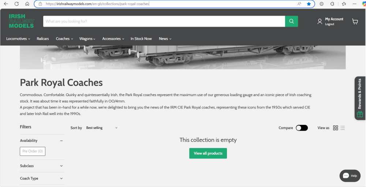Click the My Account person icon
The width and height of the screenshot is (366, 187).
pyautogui.click(x=320, y=22)
